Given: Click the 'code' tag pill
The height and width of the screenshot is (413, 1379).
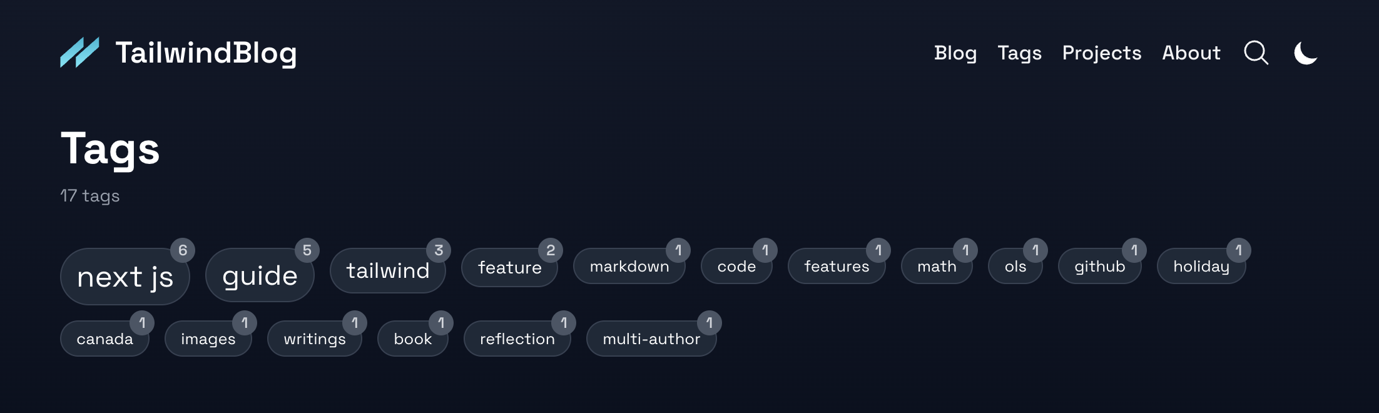Looking at the screenshot, I should pyautogui.click(x=736, y=267).
